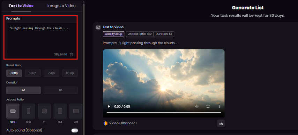Play the generated clouds video

pos(109,106)
